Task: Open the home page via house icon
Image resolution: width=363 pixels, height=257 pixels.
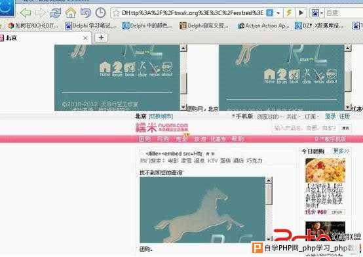Action: pos(71,12)
